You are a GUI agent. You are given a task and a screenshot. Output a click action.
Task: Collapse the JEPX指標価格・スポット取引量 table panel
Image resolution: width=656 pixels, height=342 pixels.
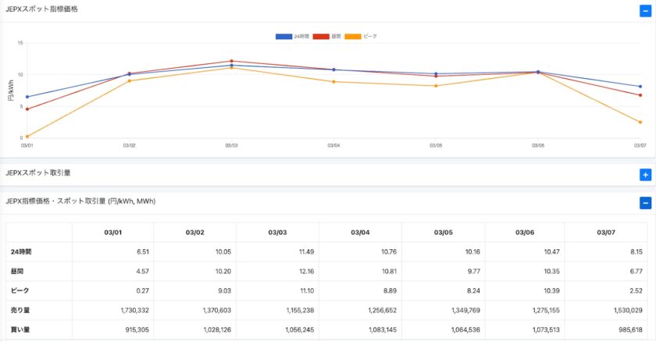(644, 203)
